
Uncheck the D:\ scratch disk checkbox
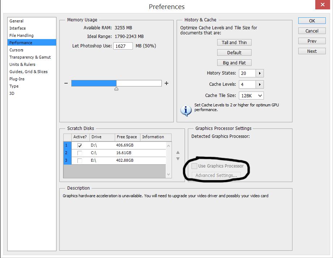click(x=80, y=145)
